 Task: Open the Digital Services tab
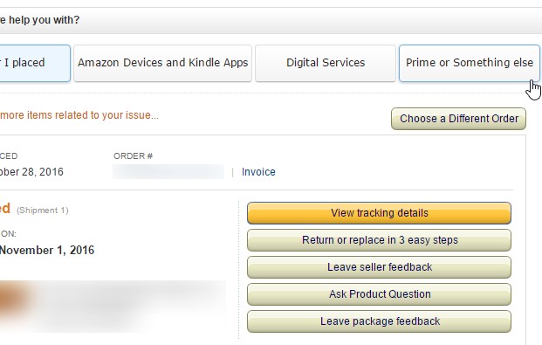(x=326, y=64)
